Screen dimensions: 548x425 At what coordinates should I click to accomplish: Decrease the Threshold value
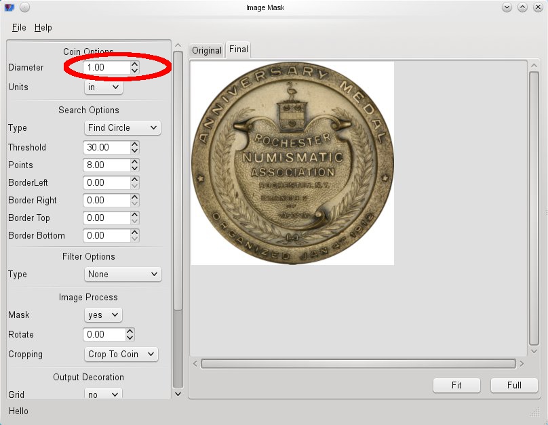[135, 150]
